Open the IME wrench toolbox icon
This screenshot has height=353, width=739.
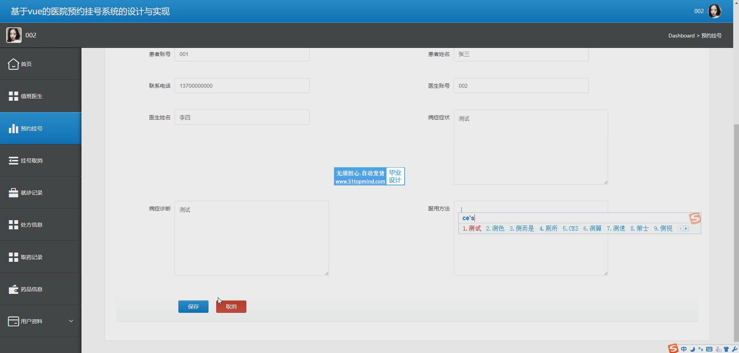[734, 349]
